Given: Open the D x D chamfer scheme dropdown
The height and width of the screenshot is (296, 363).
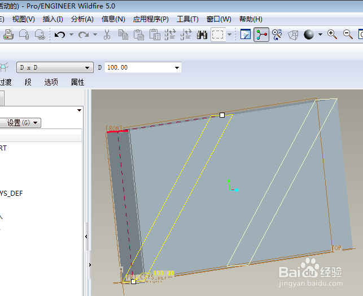Looking at the screenshot, I should (55, 67).
